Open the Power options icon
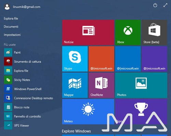Viewport: 171px width, 136px height. click(x=155, y=5)
